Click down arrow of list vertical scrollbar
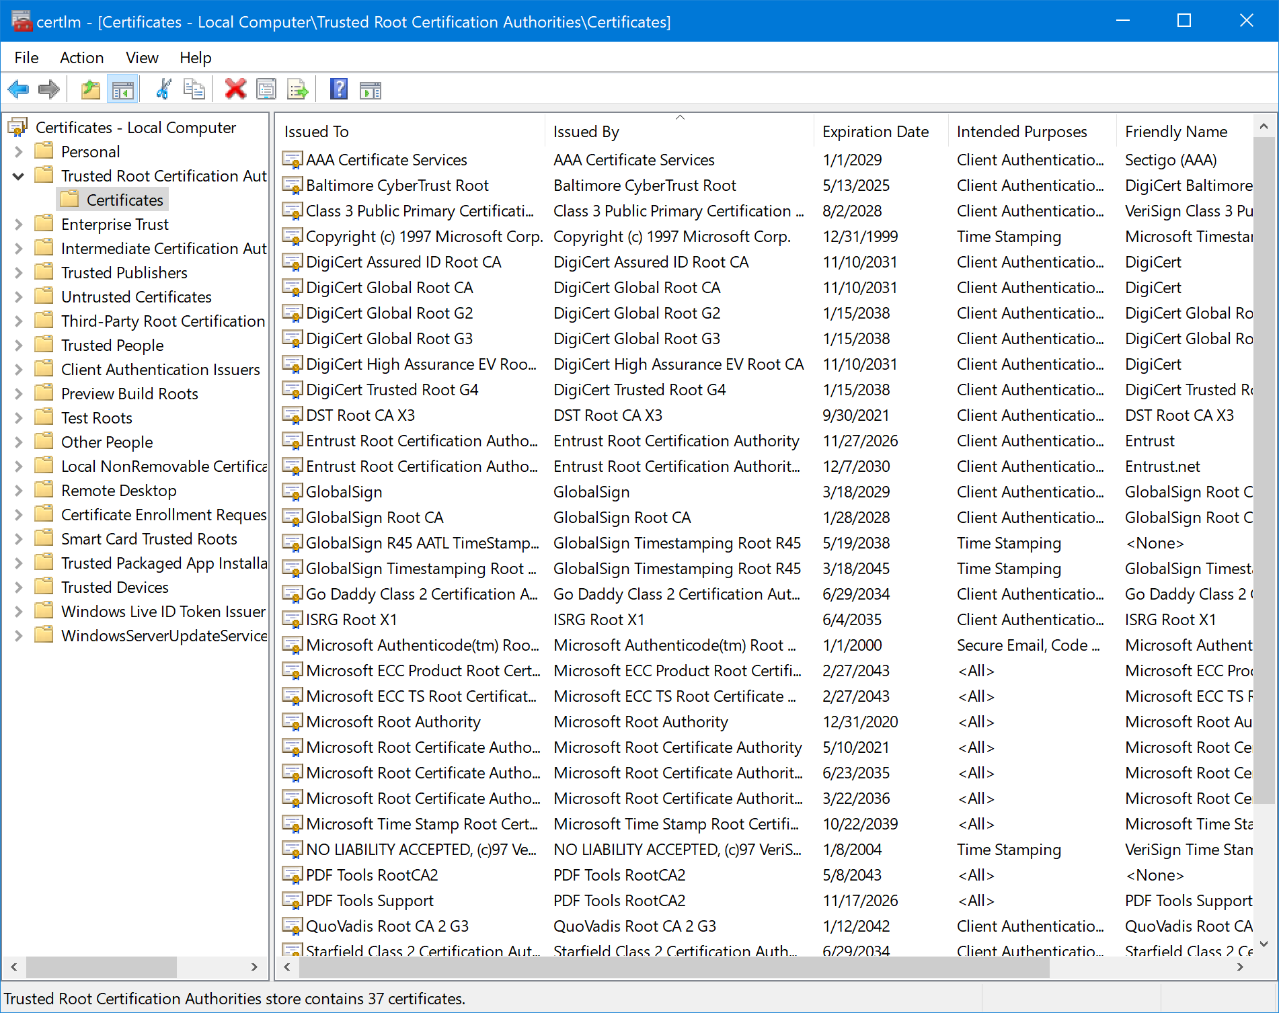The width and height of the screenshot is (1279, 1013). [x=1264, y=944]
